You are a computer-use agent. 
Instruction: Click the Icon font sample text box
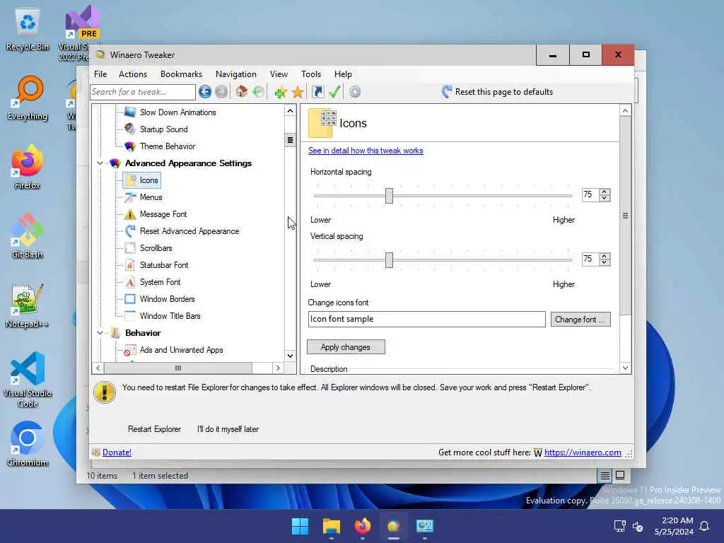[426, 319]
